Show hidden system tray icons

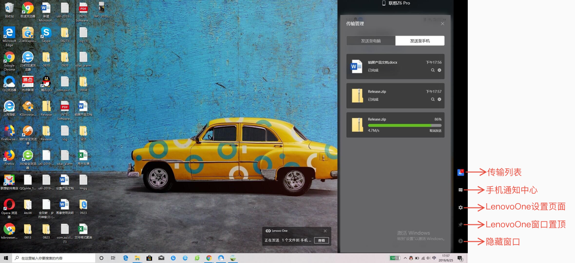[405, 258]
